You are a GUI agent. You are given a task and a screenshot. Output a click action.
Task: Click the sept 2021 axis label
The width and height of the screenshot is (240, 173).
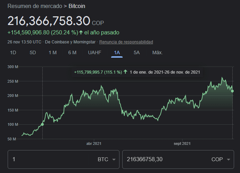point(182,143)
